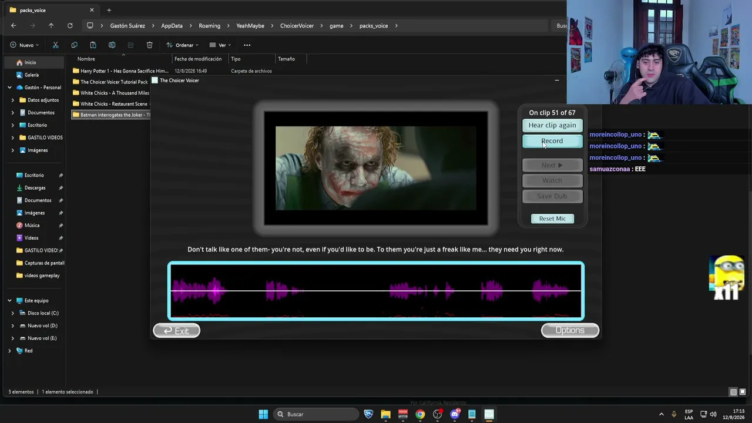This screenshot has height=423, width=752.
Task: Open the Ordenar sort dropdown
Action: pyautogui.click(x=182, y=45)
